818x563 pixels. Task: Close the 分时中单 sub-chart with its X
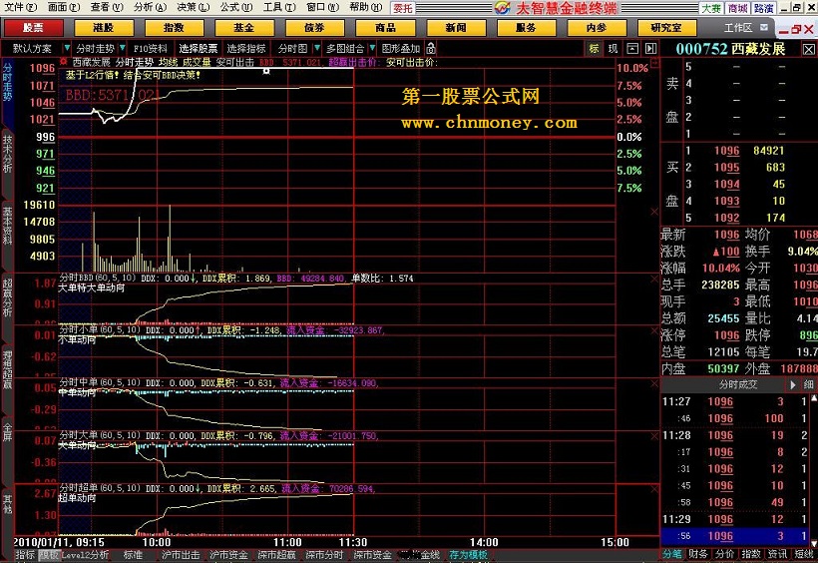(x=654, y=384)
